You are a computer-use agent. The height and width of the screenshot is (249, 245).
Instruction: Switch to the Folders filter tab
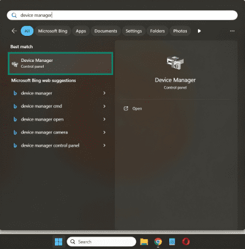pos(157,31)
